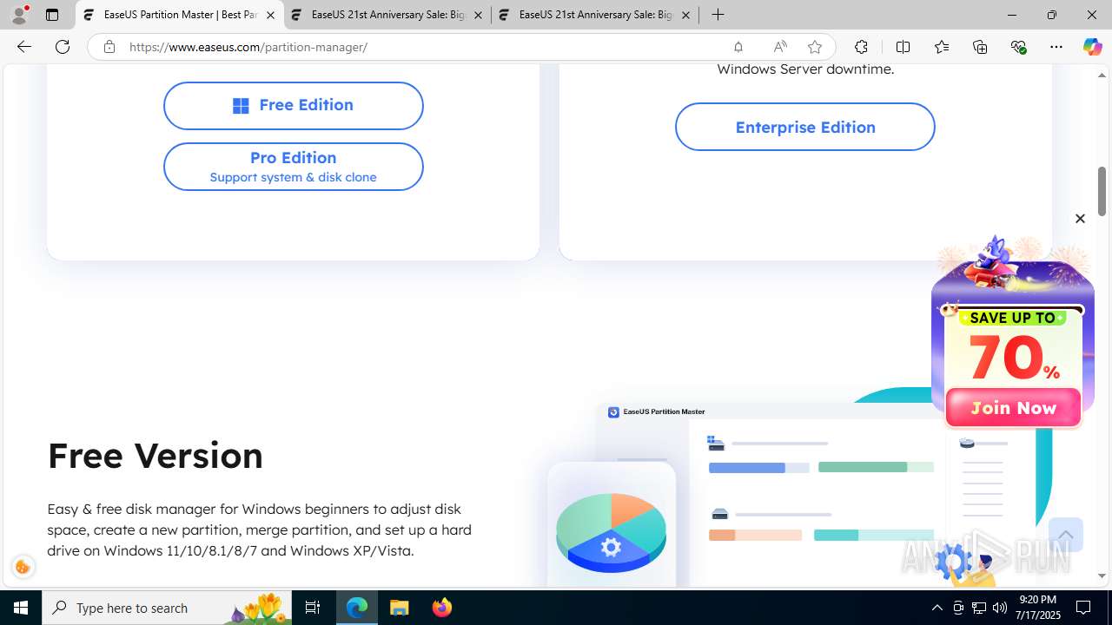The height and width of the screenshot is (625, 1112).
Task: Click the partition manager pie chart illustration
Action: pyautogui.click(x=611, y=532)
